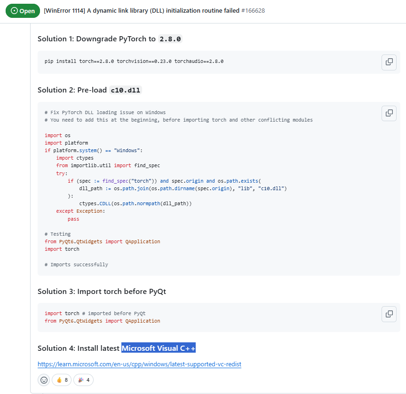Screen dimensions: 406x394
Task: Toggle the party popper reaction with 4
Action: pyautogui.click(x=83, y=380)
